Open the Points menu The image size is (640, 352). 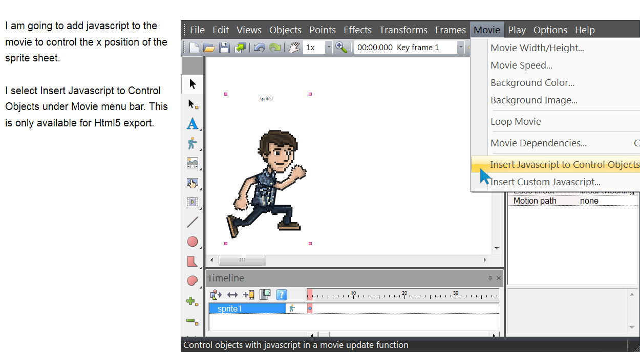point(323,30)
